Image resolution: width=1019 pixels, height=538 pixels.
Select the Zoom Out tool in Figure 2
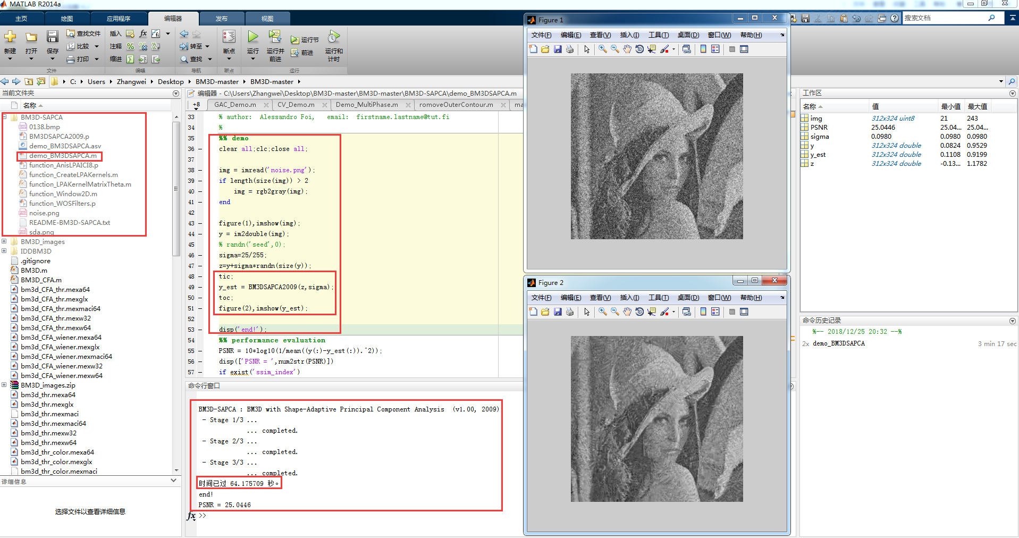(x=615, y=312)
